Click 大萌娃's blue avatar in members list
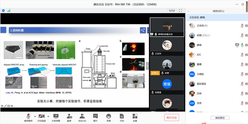Viewport: 248px width, 124px height. pyautogui.click(x=192, y=74)
